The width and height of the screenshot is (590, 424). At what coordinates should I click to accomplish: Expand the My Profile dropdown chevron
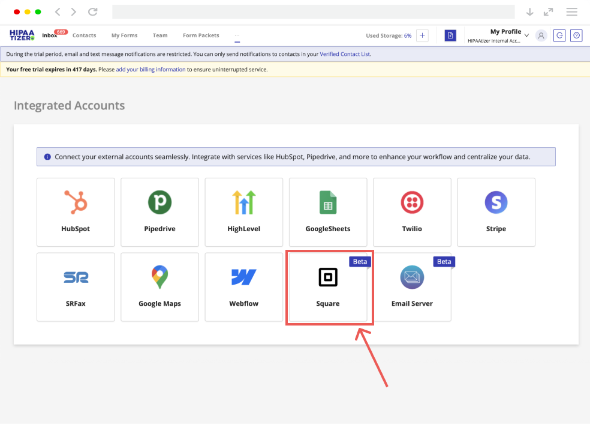coord(526,35)
